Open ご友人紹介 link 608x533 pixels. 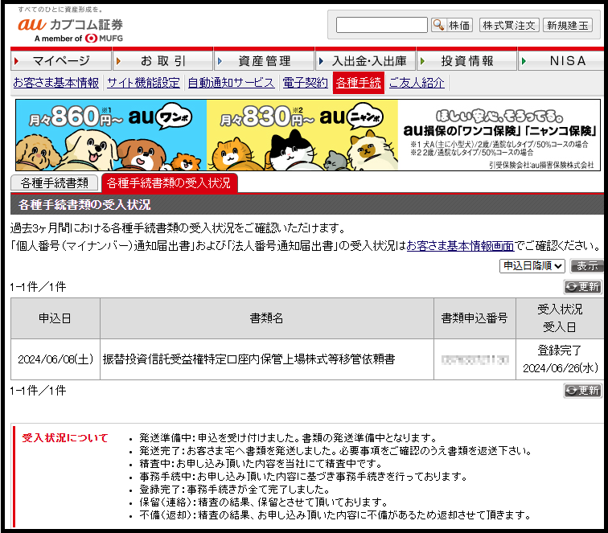point(417,83)
